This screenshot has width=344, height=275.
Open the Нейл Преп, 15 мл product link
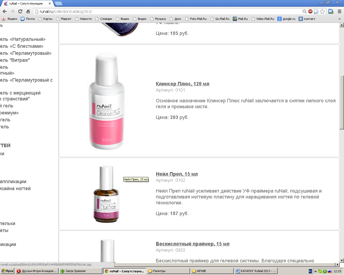[x=177, y=174]
